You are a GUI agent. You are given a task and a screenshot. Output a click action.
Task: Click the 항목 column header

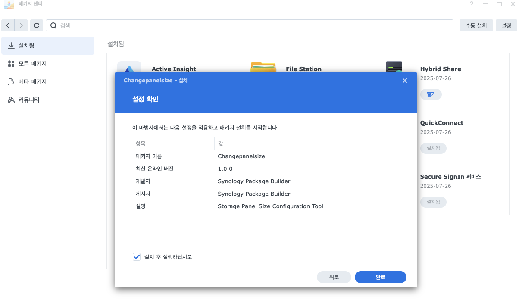[173, 144]
